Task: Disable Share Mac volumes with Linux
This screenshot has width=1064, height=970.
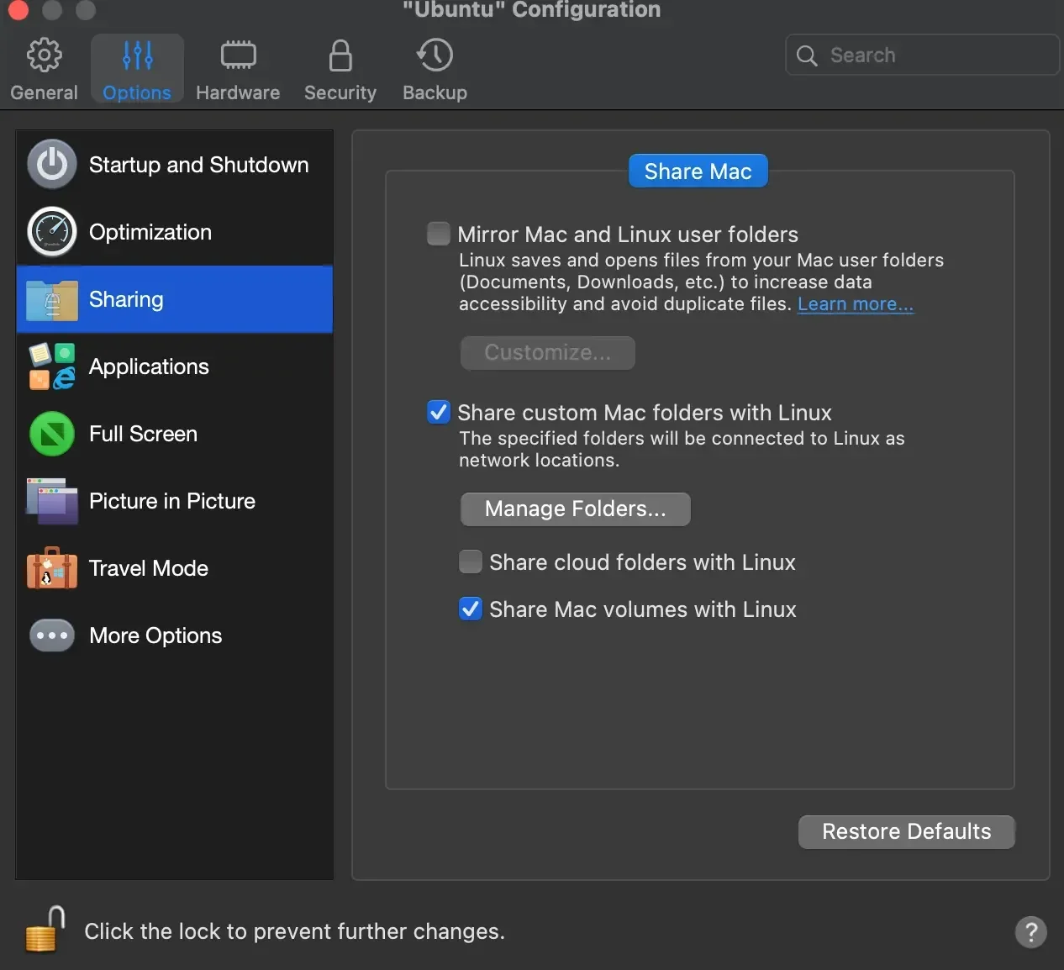Action: (471, 609)
